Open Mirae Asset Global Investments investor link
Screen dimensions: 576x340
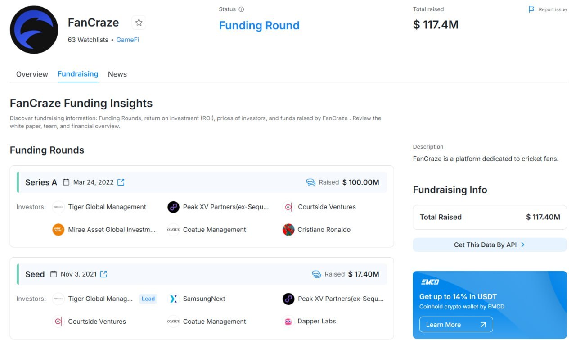[x=112, y=230]
